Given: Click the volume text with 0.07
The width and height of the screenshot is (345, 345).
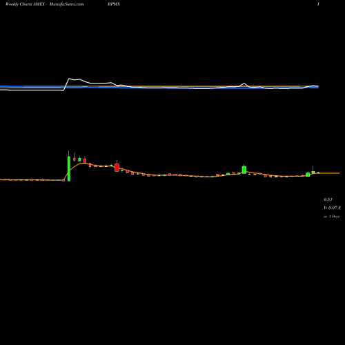Looking at the screenshot, I should (333, 208).
